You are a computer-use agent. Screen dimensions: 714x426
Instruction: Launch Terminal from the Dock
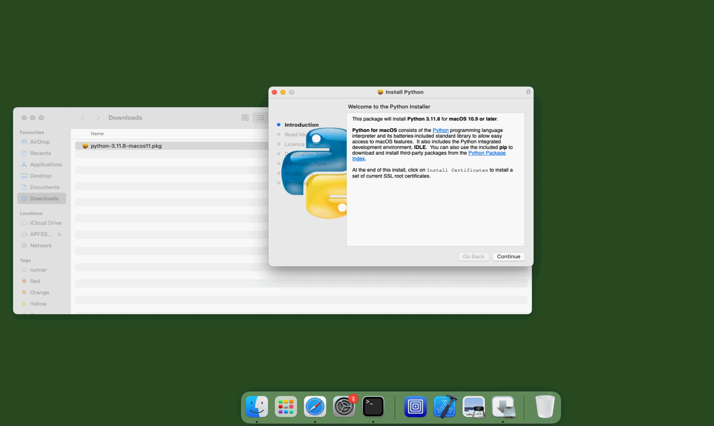(373, 406)
